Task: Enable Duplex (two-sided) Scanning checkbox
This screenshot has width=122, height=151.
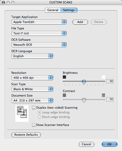Action: tap(34, 108)
